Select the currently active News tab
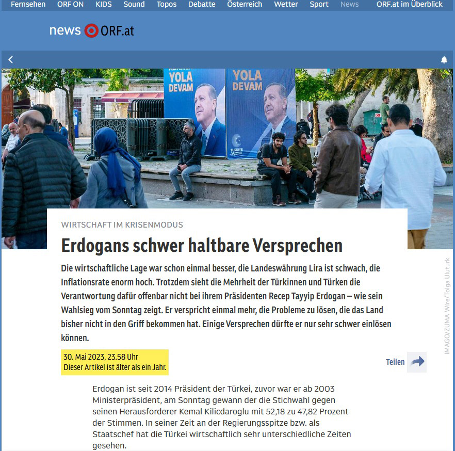This screenshot has width=455, height=451. (x=349, y=4)
